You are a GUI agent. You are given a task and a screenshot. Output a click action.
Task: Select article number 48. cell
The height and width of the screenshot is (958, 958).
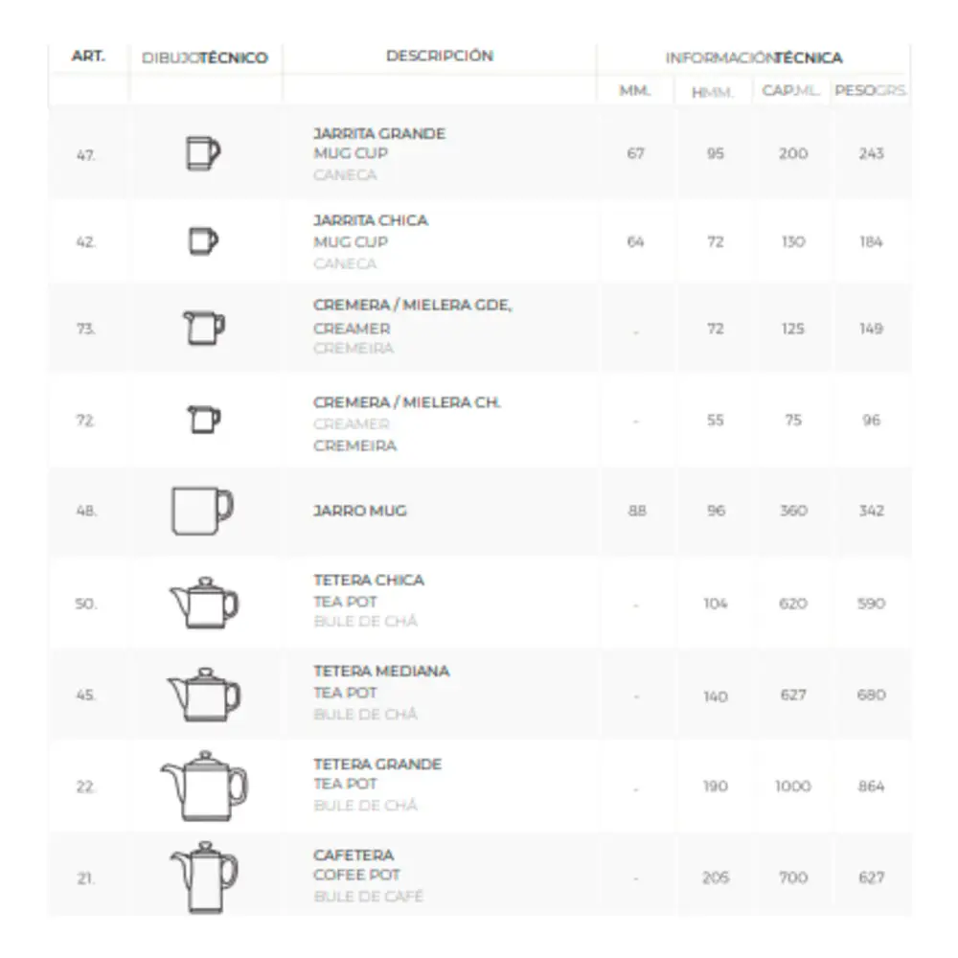pos(86,511)
